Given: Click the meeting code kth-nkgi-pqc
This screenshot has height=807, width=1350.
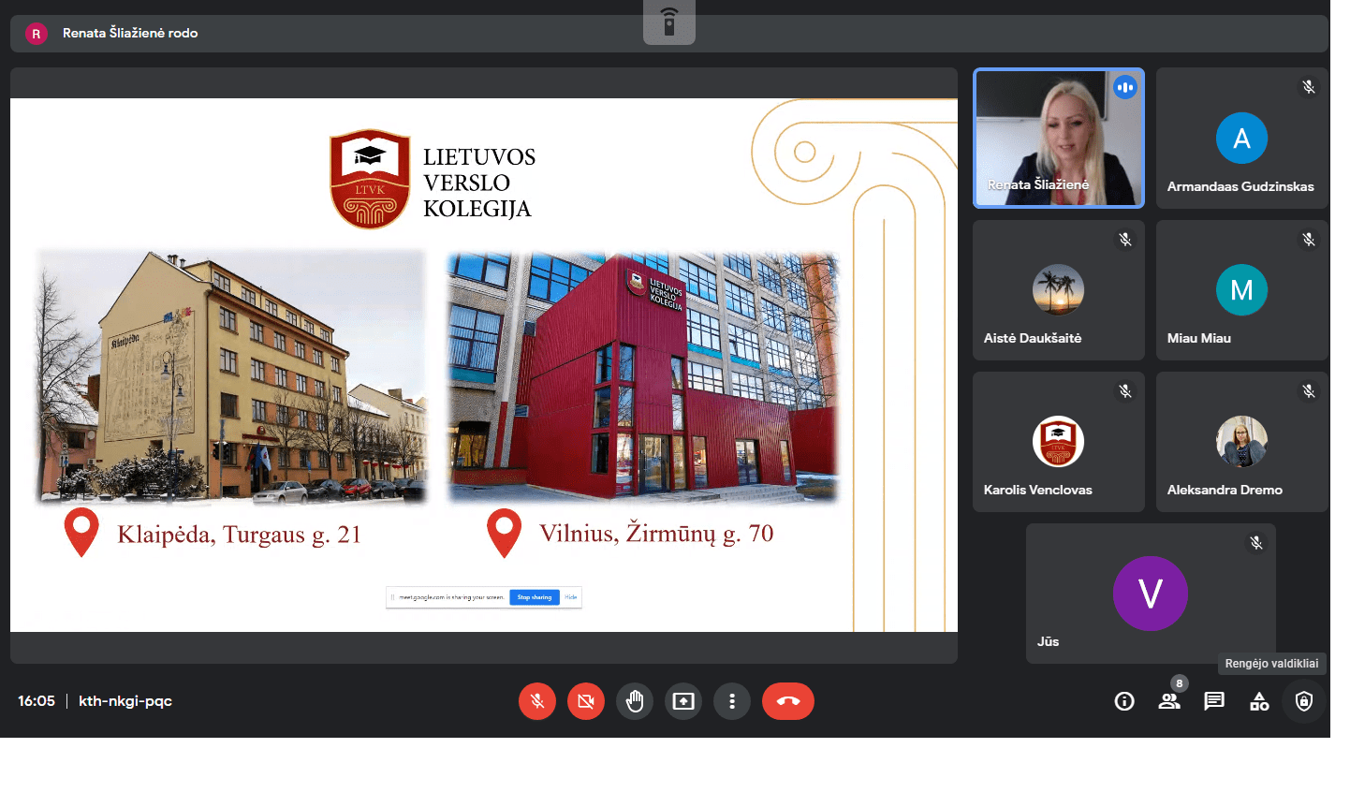Looking at the screenshot, I should point(125,701).
